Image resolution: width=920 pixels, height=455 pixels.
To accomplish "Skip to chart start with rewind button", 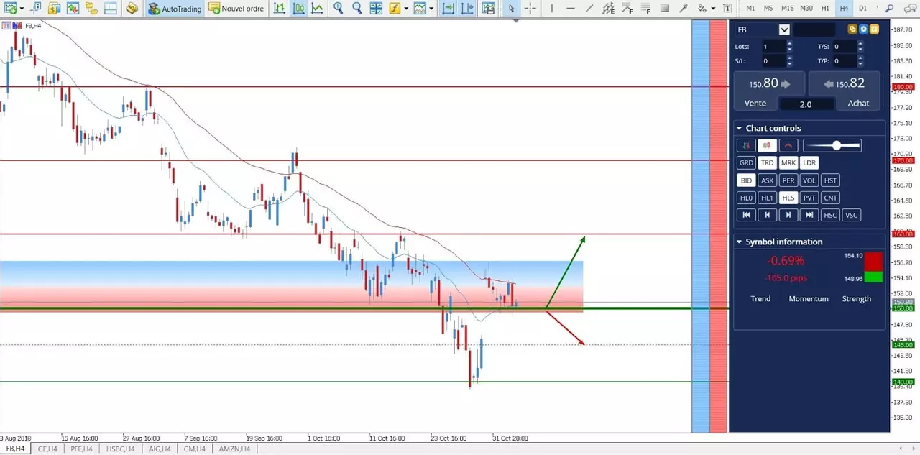I will [746, 215].
